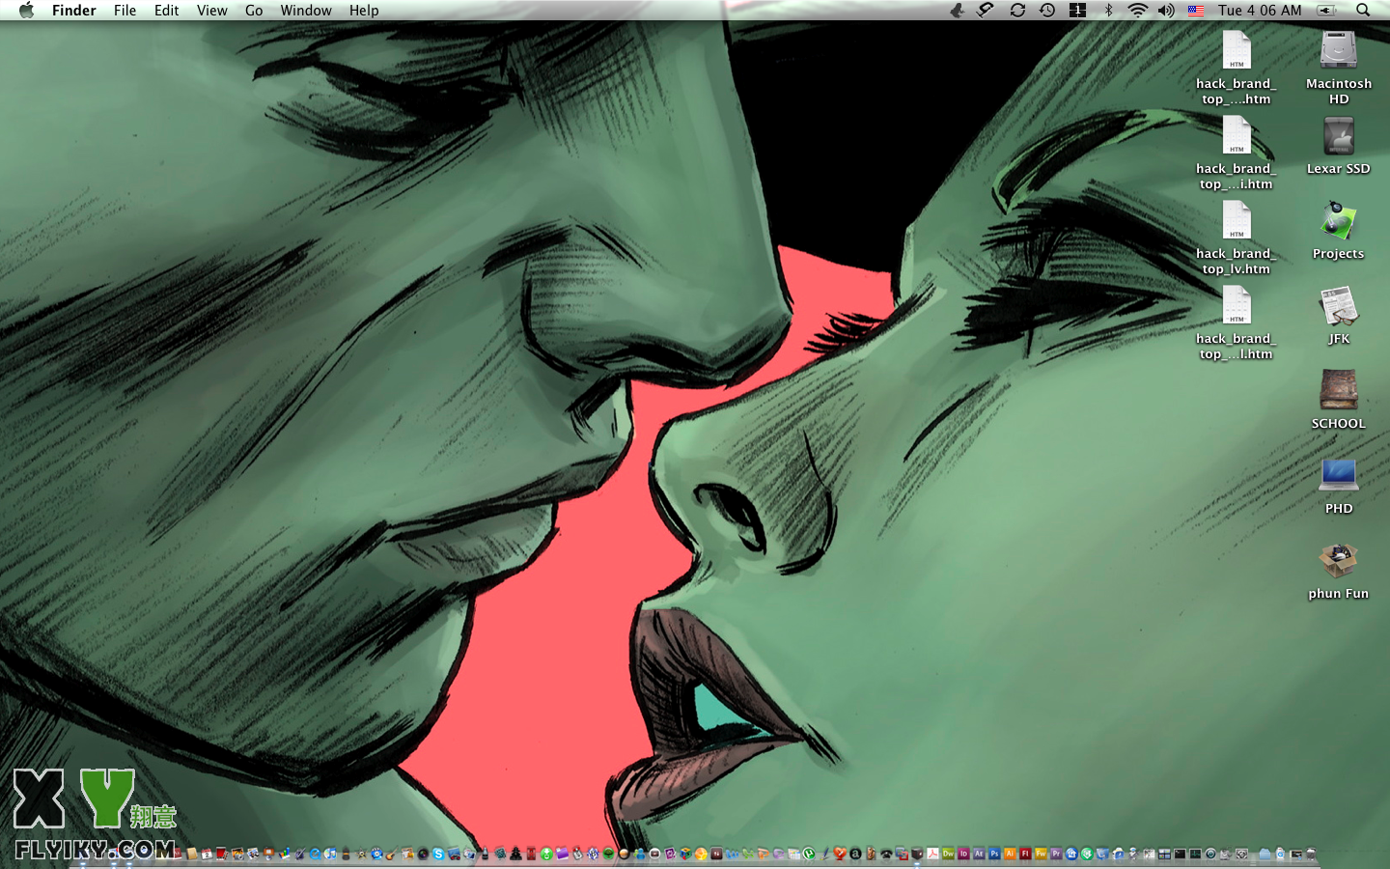Select the Lexar SSD drive icon
This screenshot has height=869, width=1390.
[1338, 136]
